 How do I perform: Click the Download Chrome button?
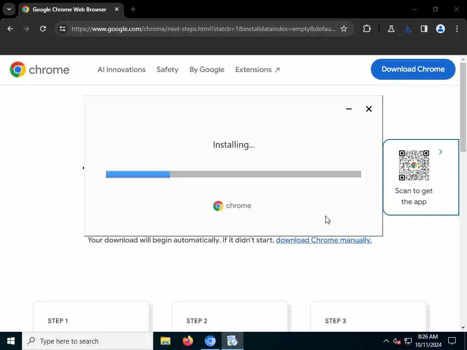point(413,69)
